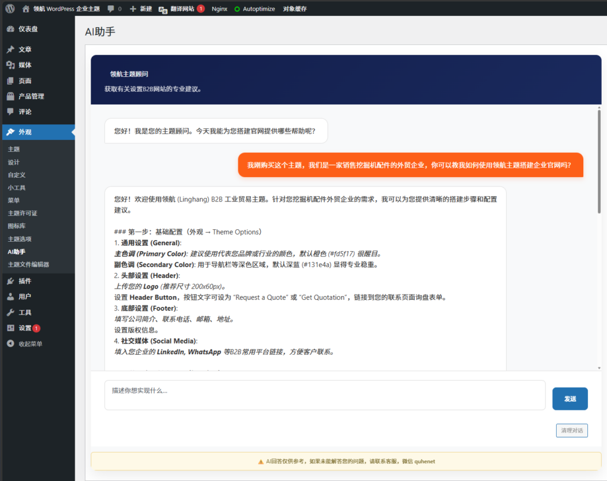
Task: Open 仪表盘 dashboard in sidebar
Action: (29, 28)
